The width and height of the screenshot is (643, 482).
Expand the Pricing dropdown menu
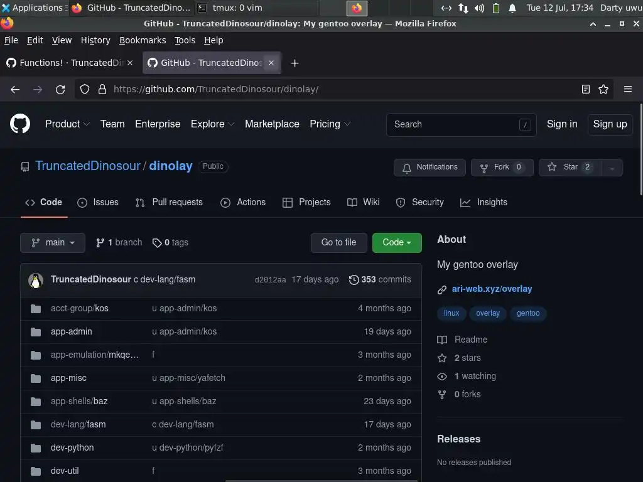(x=330, y=124)
